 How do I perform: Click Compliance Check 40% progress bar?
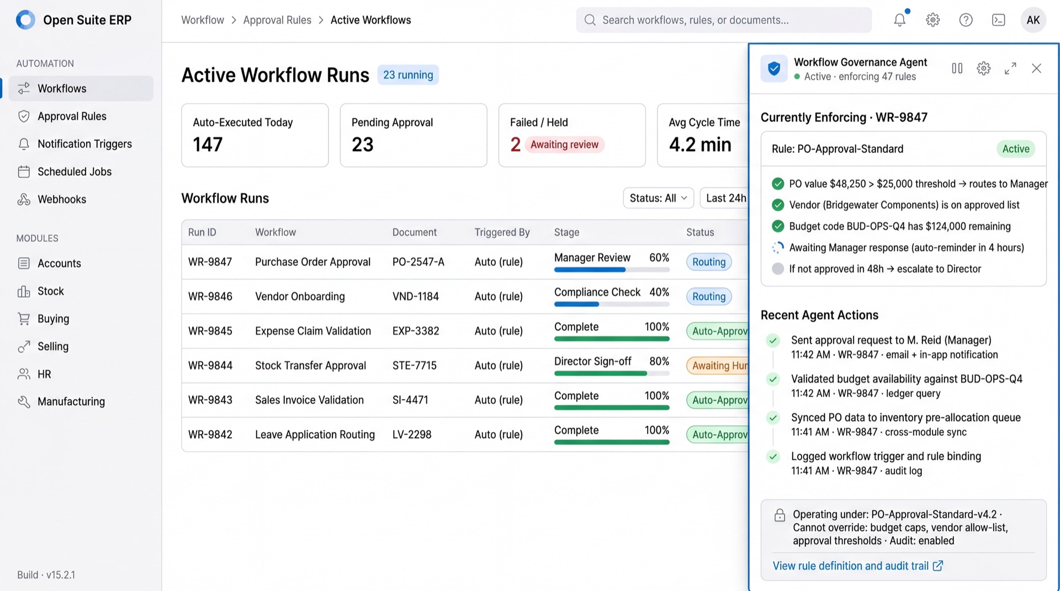612,304
